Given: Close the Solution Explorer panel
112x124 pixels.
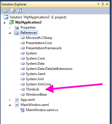Looking at the screenshot, I should pyautogui.click(x=107, y=4).
